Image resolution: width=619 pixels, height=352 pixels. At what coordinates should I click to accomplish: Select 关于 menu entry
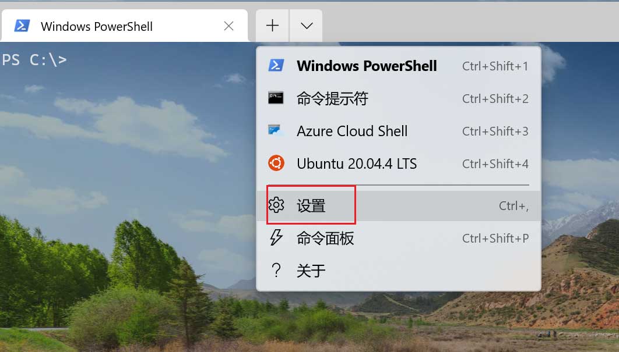(x=398, y=271)
